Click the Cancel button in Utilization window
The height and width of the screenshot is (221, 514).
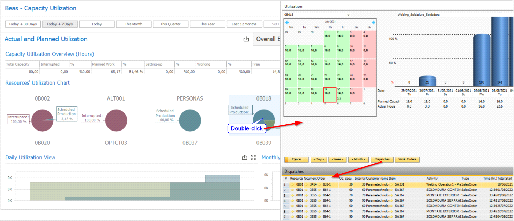297,159
